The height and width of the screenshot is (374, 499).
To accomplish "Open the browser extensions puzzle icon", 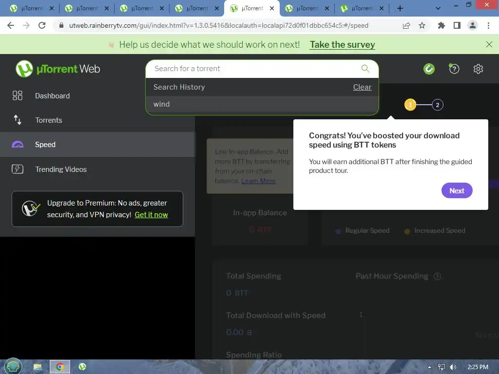I will 441,25.
